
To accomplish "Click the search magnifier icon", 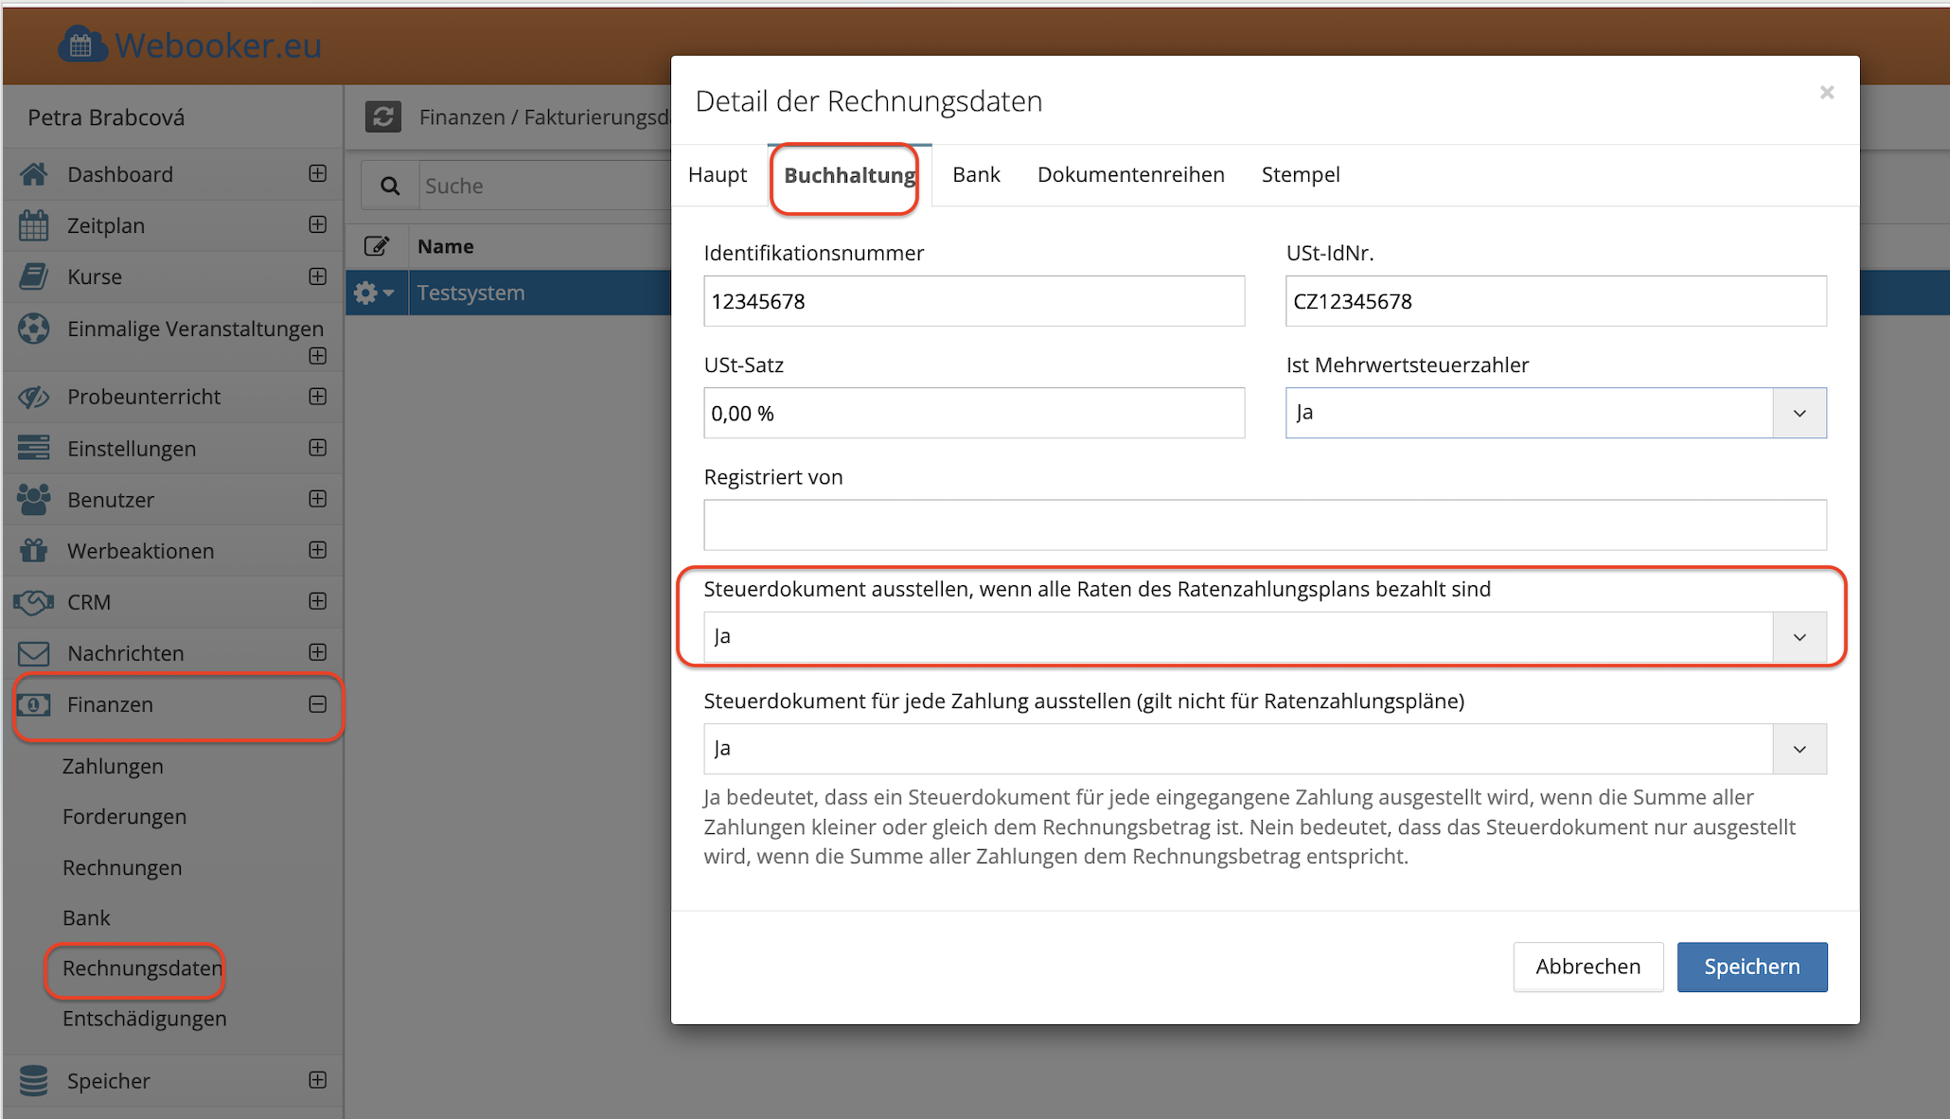I will [x=390, y=186].
